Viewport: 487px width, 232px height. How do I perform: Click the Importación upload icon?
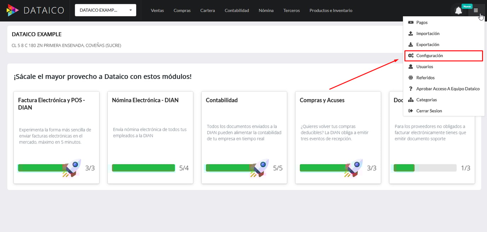point(411,33)
